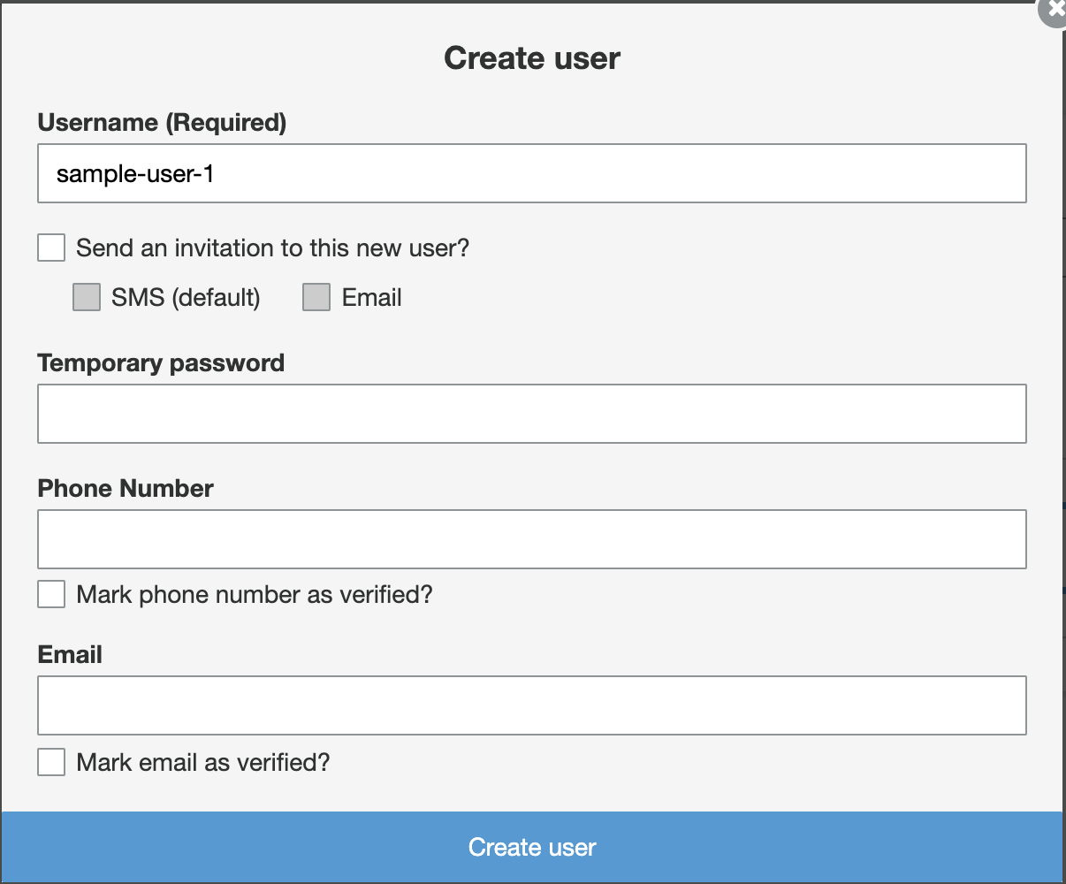Click the Create user dialog heading
Image resolution: width=1066 pixels, height=884 pixels.
(x=532, y=58)
